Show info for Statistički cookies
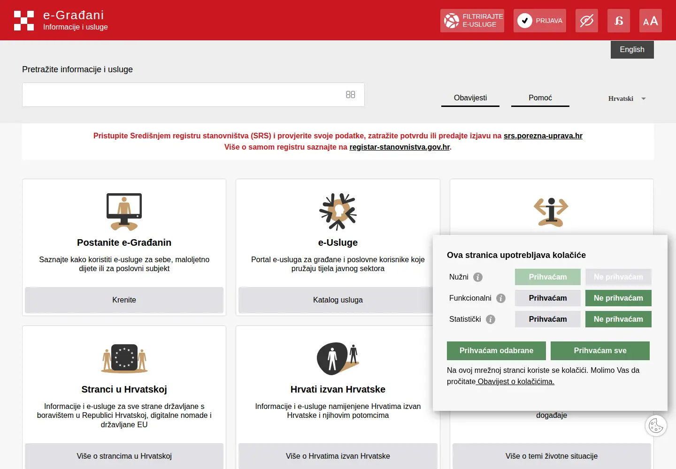This screenshot has height=469, width=676. [491, 319]
